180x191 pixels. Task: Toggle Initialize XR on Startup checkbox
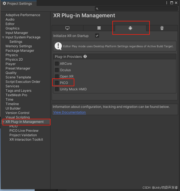tap(97, 36)
